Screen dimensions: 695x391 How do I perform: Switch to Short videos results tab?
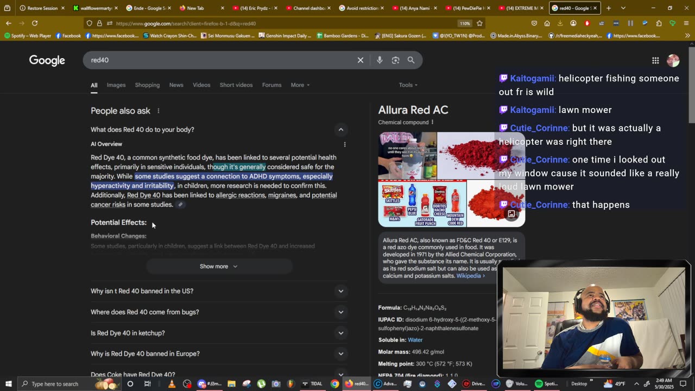click(x=236, y=85)
